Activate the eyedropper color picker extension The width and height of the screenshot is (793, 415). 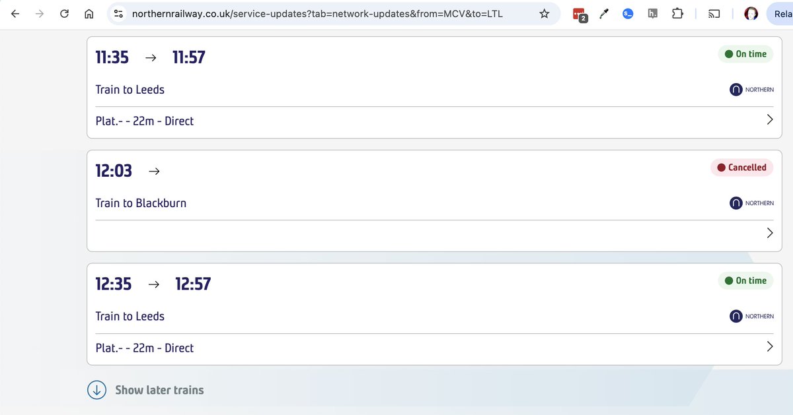[x=604, y=14]
